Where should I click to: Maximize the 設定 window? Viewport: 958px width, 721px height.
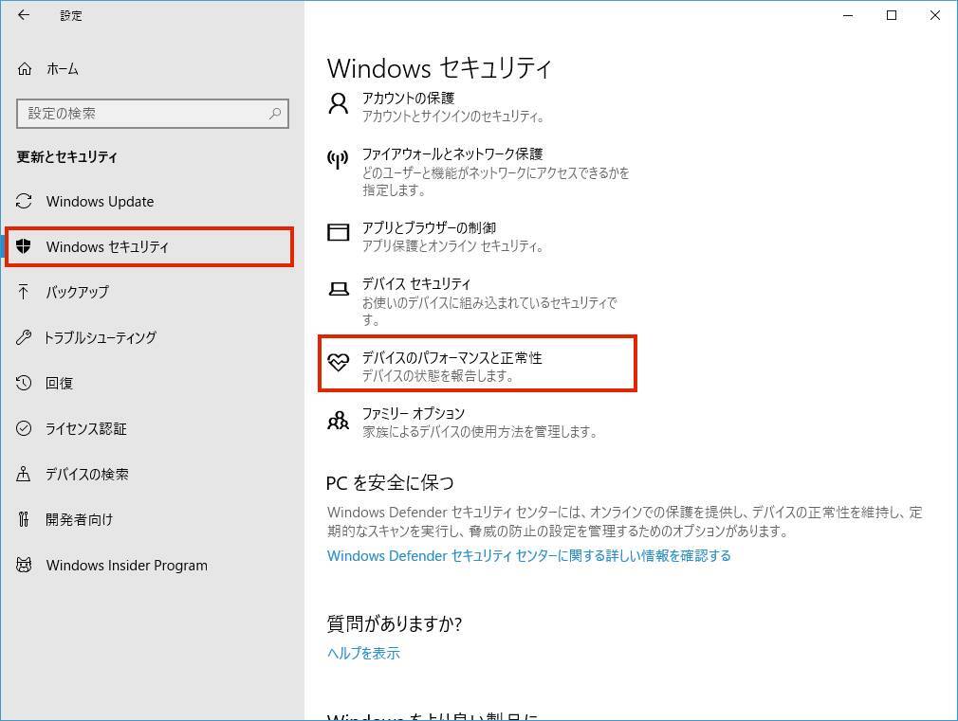pyautogui.click(x=892, y=15)
